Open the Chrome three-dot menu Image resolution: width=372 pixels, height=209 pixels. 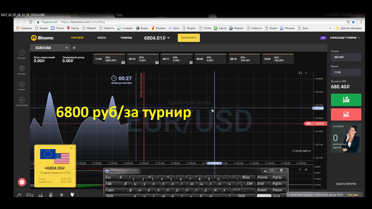361,22
